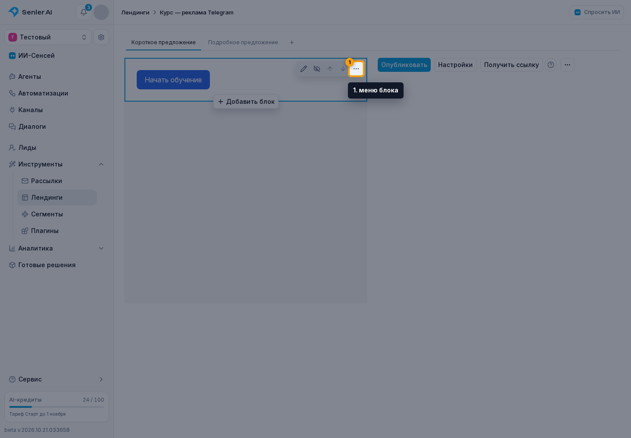Move block up with arrow icon
Screen dimensions: 631x438
click(x=330, y=69)
